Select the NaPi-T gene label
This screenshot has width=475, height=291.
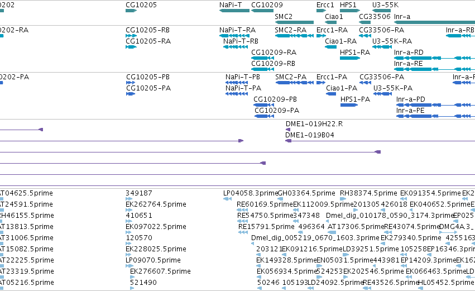231,5
